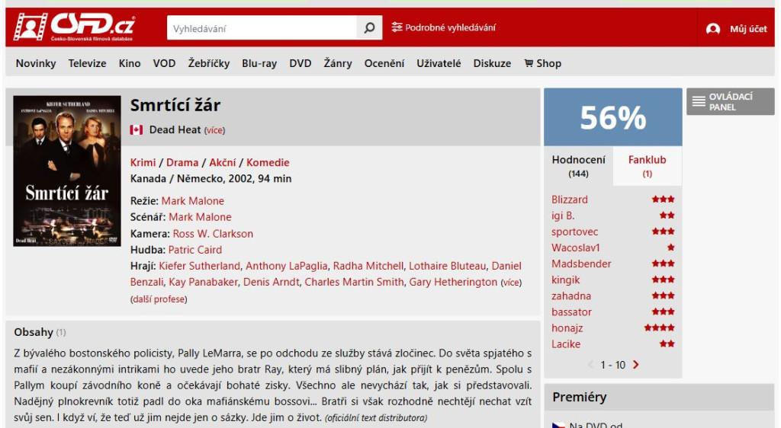Select the Fanklub (1) tab

pos(647,166)
